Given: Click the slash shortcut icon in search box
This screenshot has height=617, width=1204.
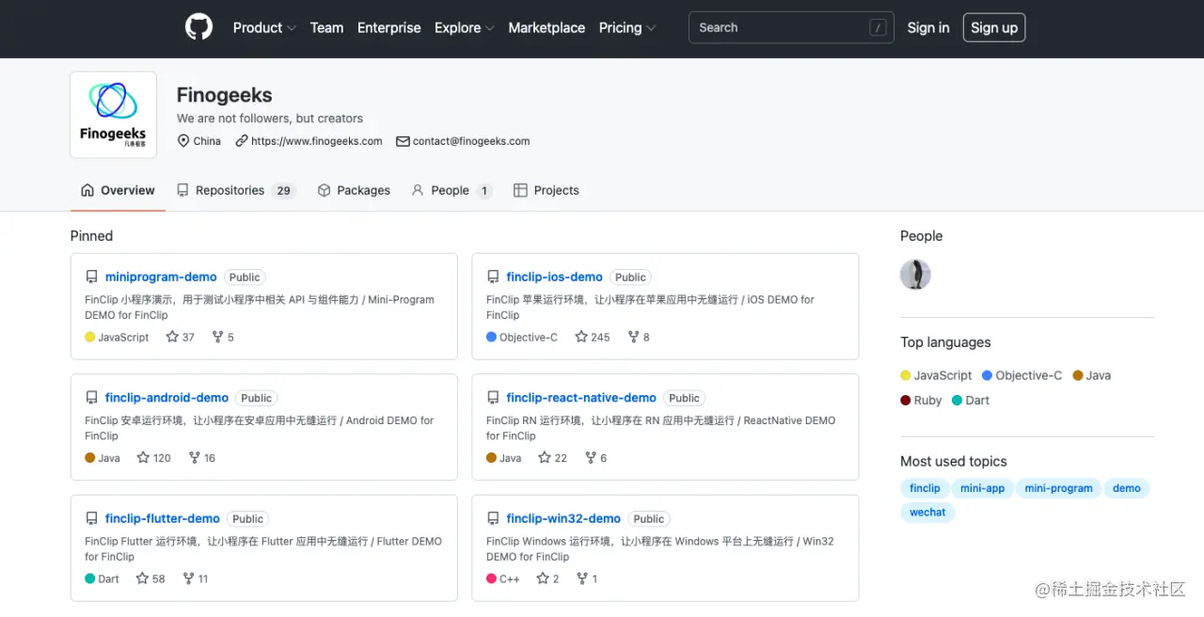Looking at the screenshot, I should [x=879, y=28].
